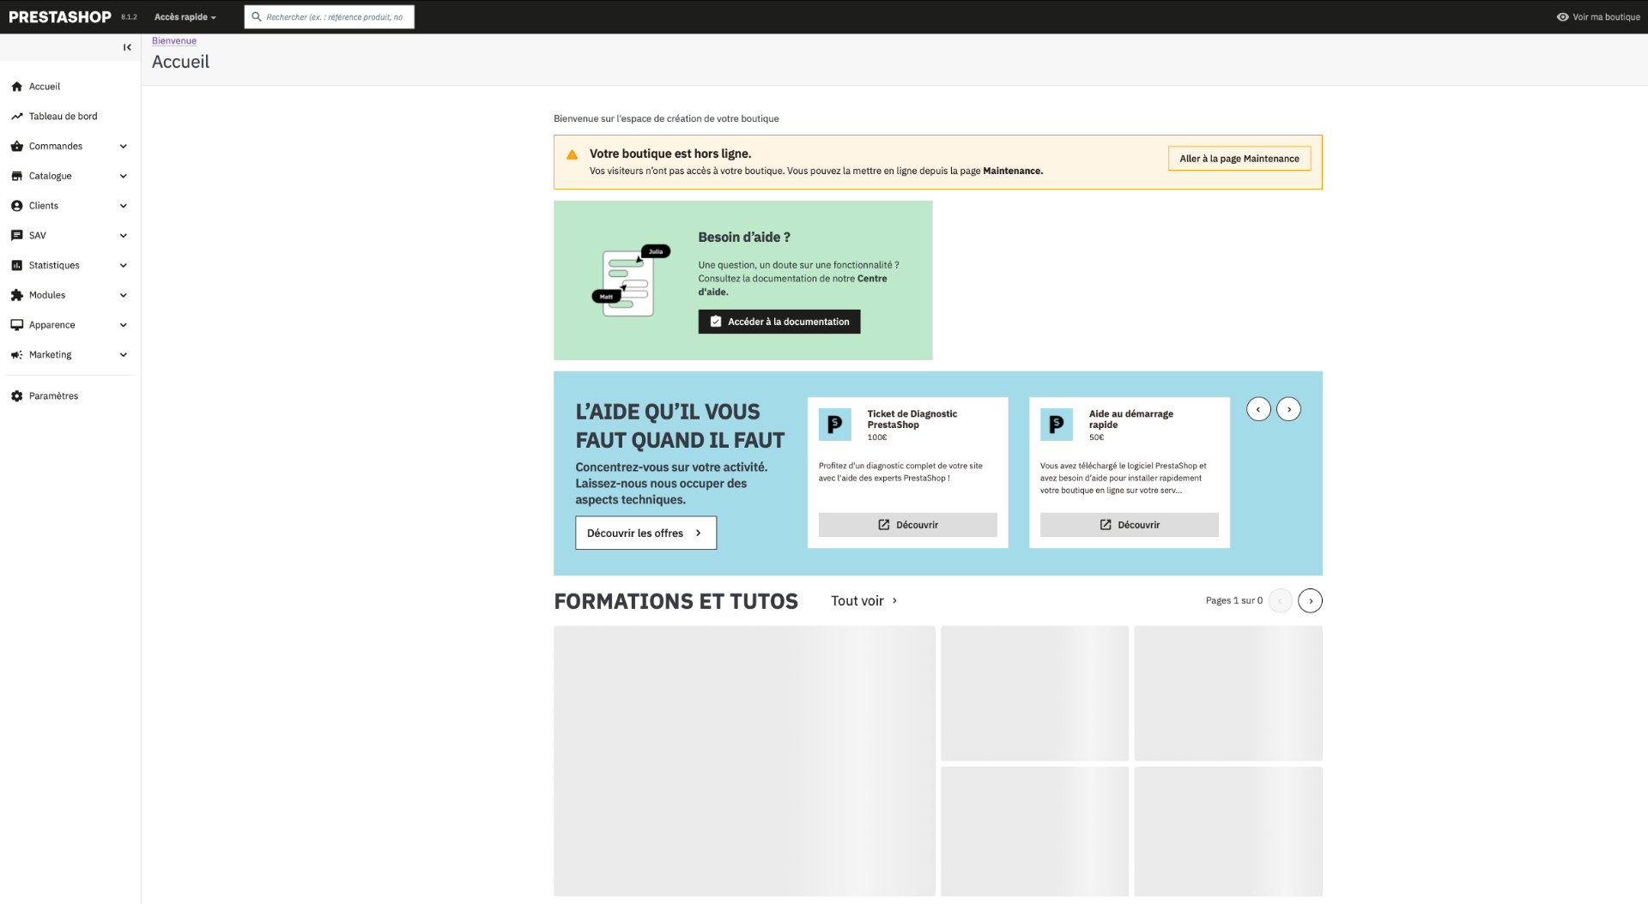Screen dimensions: 1648x904
Task: Click the Bienvenue breadcrumb link
Action: [x=174, y=41]
